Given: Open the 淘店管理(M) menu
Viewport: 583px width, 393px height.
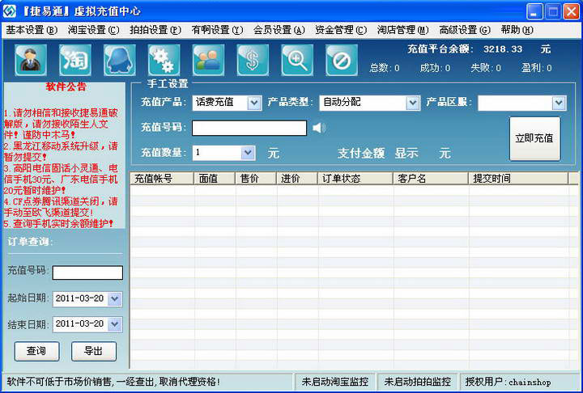Looking at the screenshot, I should pyautogui.click(x=402, y=30).
